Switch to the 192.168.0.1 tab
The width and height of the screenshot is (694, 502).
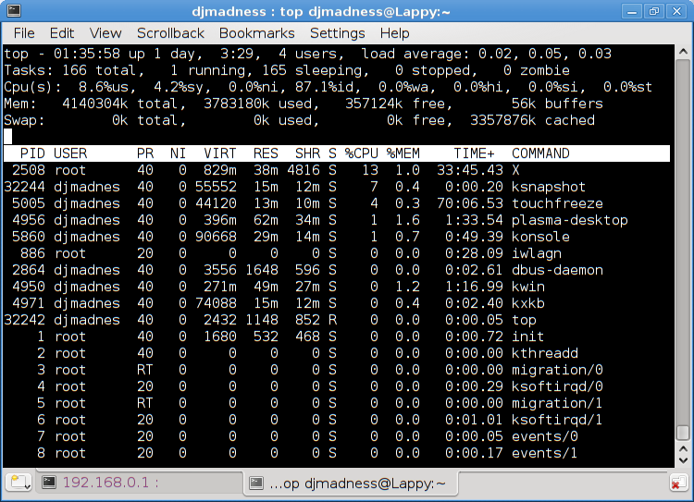pyautogui.click(x=140, y=482)
